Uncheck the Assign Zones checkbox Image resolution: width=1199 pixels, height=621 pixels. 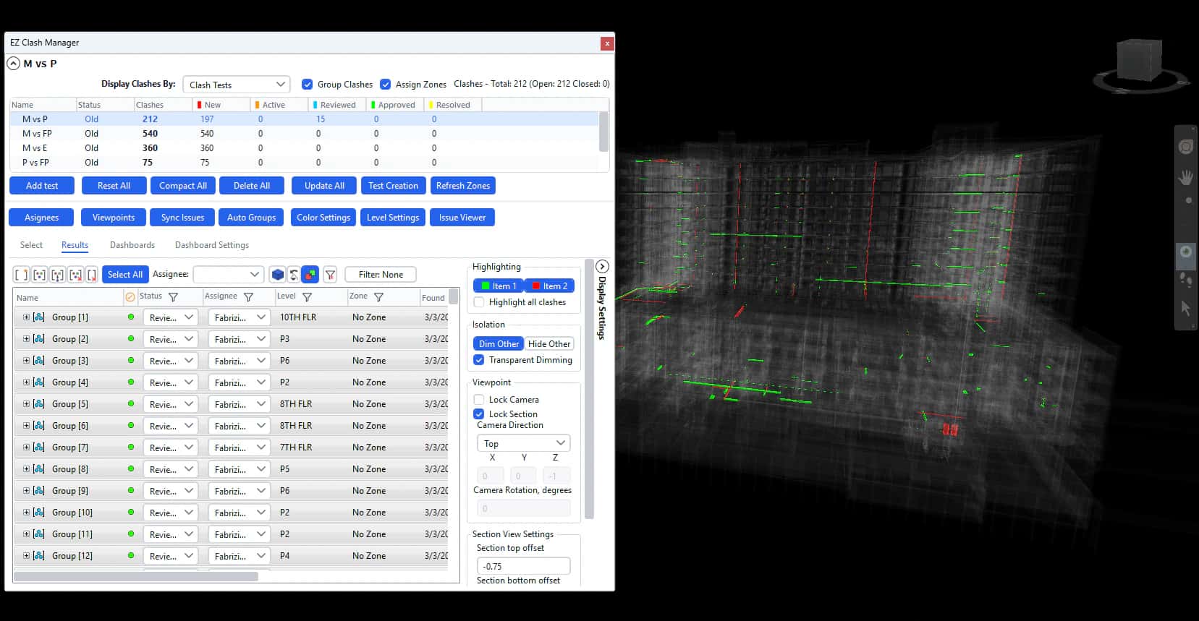coord(386,85)
